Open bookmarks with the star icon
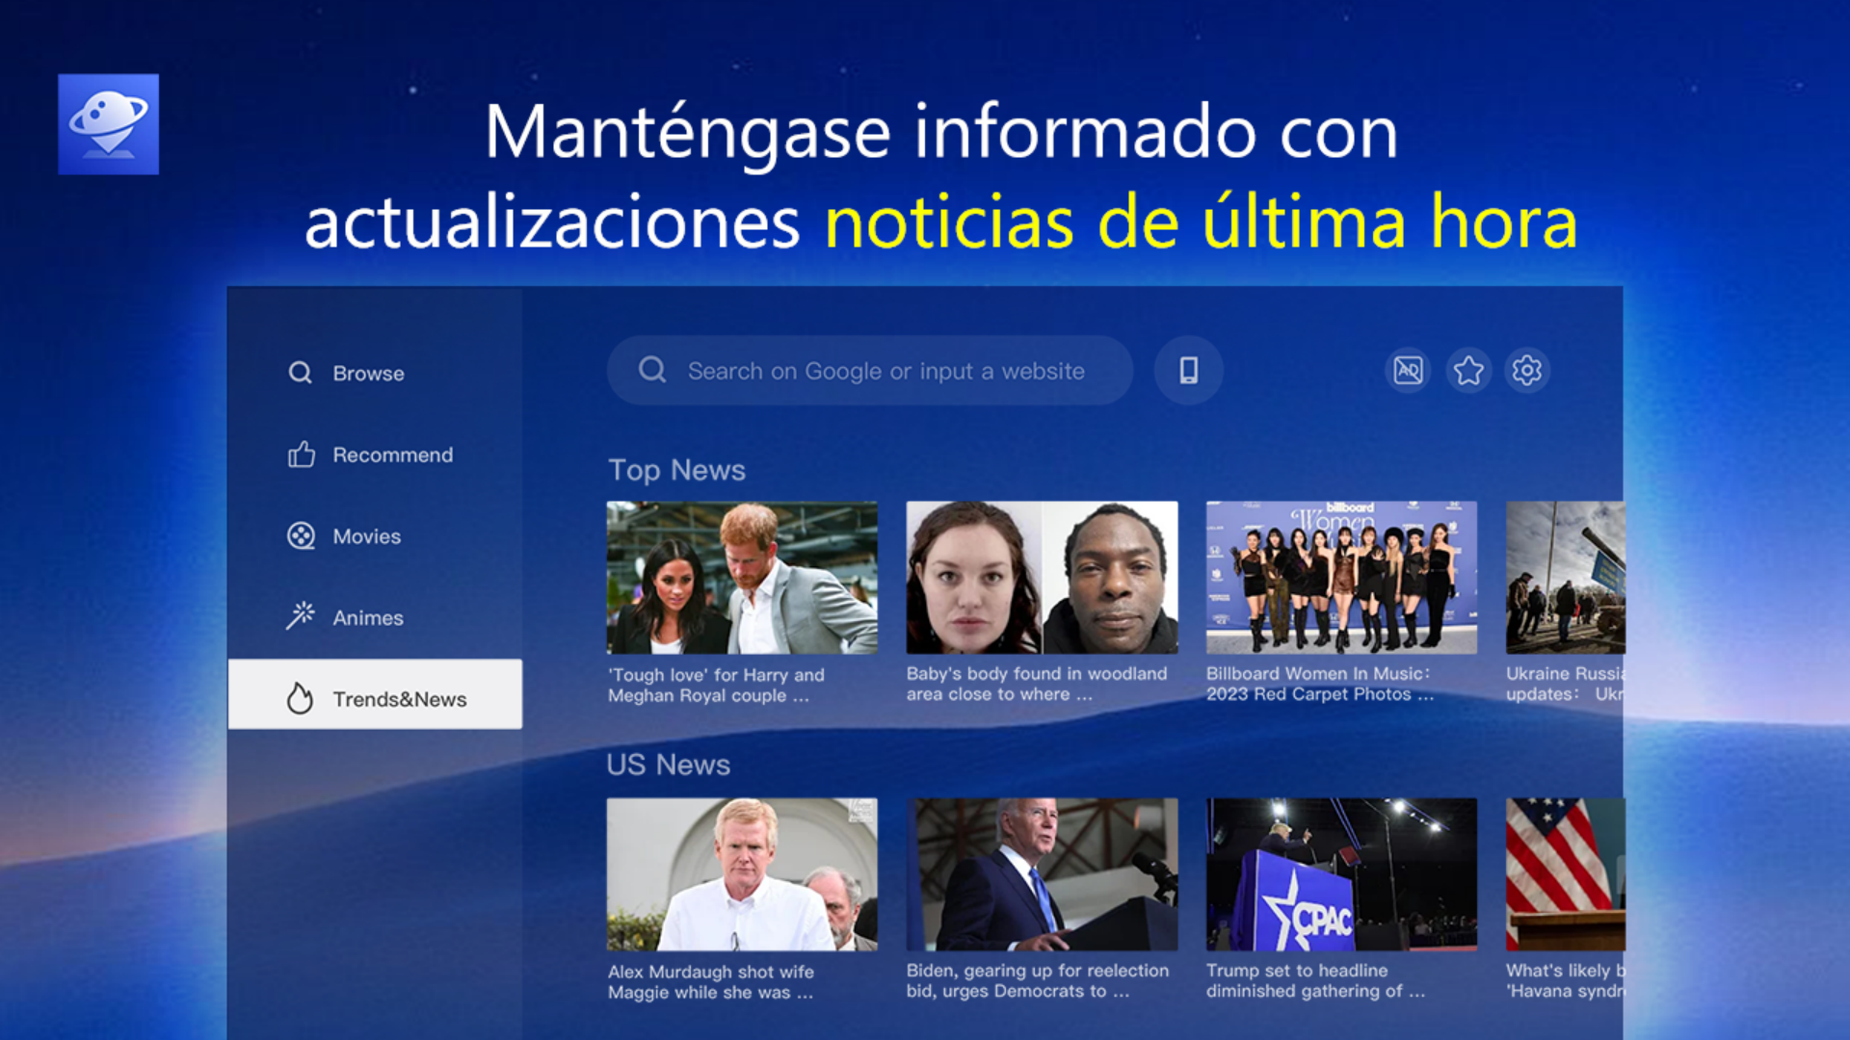Screen dimensions: 1850x1040 [x=1467, y=370]
